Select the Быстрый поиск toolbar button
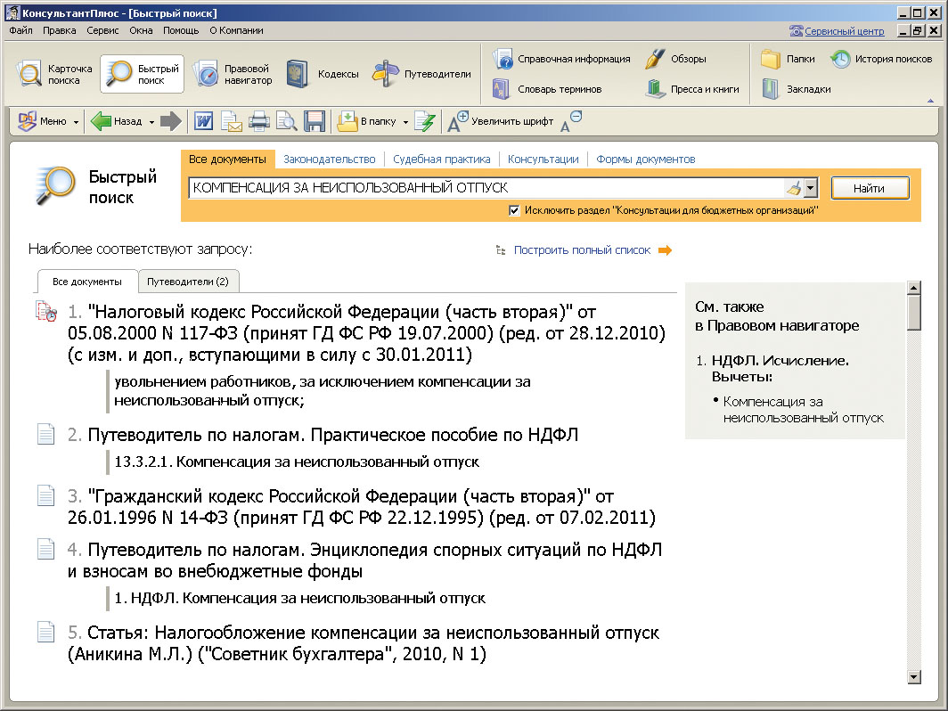The height and width of the screenshot is (711, 948). 142,74
